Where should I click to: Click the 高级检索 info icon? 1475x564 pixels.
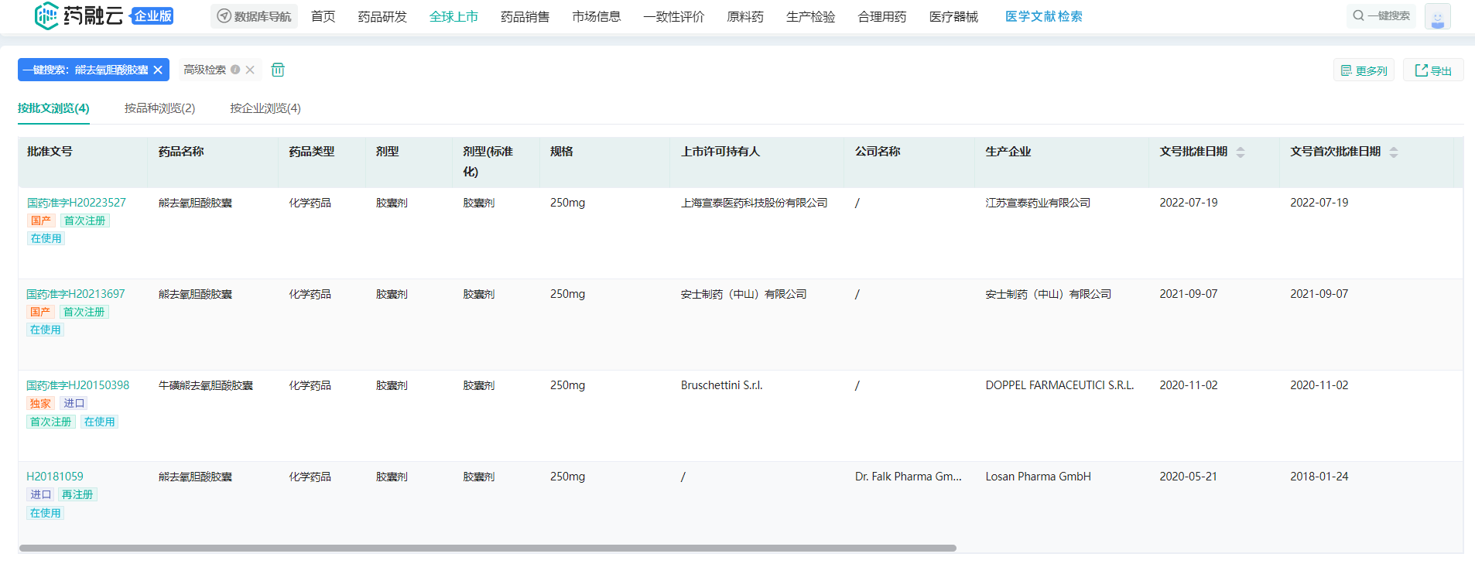point(235,70)
